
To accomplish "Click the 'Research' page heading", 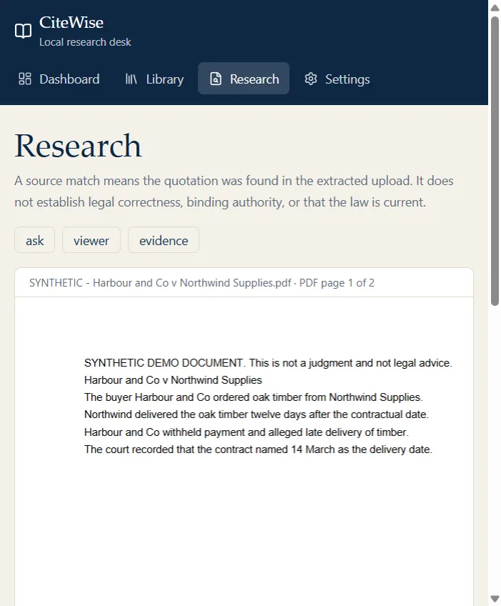I will 79,146.
